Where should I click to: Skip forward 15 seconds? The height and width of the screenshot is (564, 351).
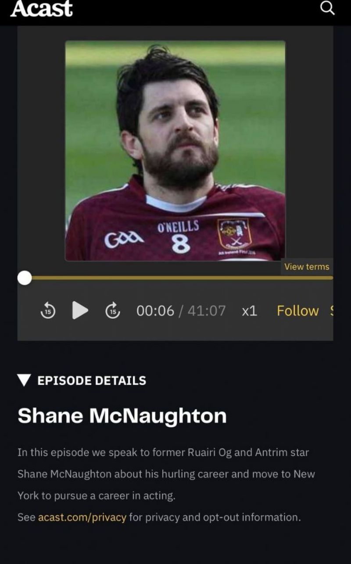[113, 311]
